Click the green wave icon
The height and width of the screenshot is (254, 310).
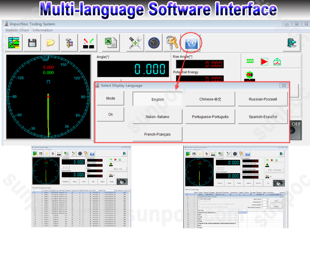[250, 62]
